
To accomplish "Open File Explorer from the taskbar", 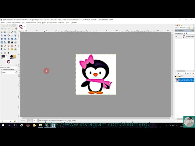I will click(41, 125).
